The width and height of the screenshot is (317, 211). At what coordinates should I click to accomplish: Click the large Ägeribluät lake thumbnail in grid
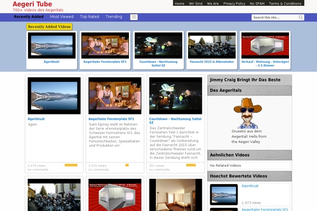[x=54, y=95]
